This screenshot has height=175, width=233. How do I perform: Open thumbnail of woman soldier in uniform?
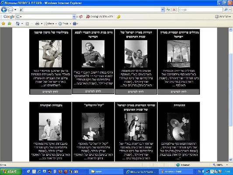(x=93, y=54)
